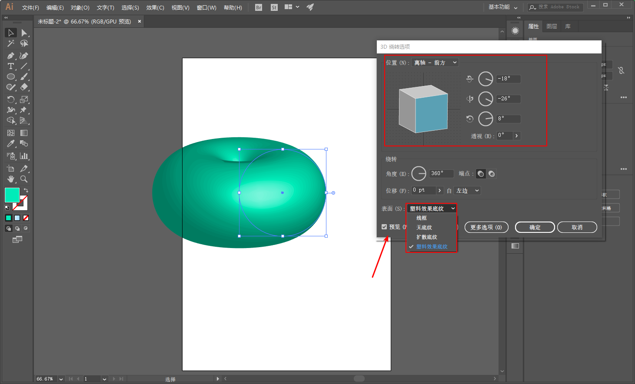The width and height of the screenshot is (635, 384).
Task: Click the 更多选项 button
Action: [x=486, y=227]
